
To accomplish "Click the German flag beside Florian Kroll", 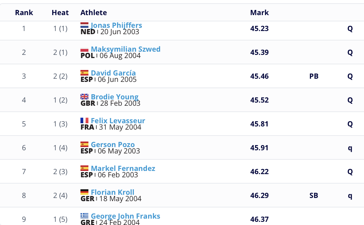I will point(84,192).
